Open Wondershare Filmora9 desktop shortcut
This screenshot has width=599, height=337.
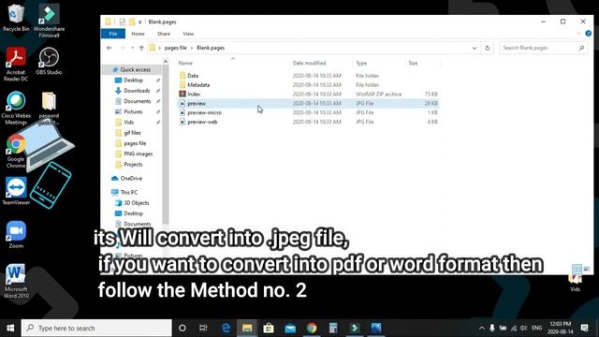pyautogui.click(x=49, y=21)
